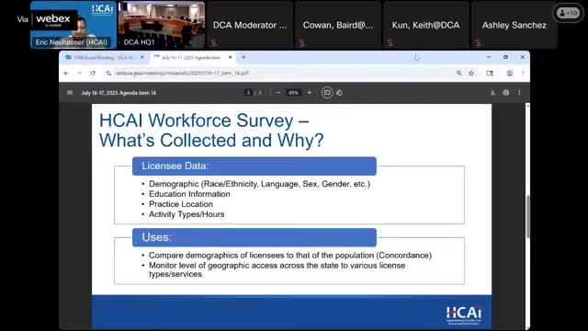Click the zoom magnifier icon in address bar
The width and height of the screenshot is (588, 331).
(x=459, y=74)
